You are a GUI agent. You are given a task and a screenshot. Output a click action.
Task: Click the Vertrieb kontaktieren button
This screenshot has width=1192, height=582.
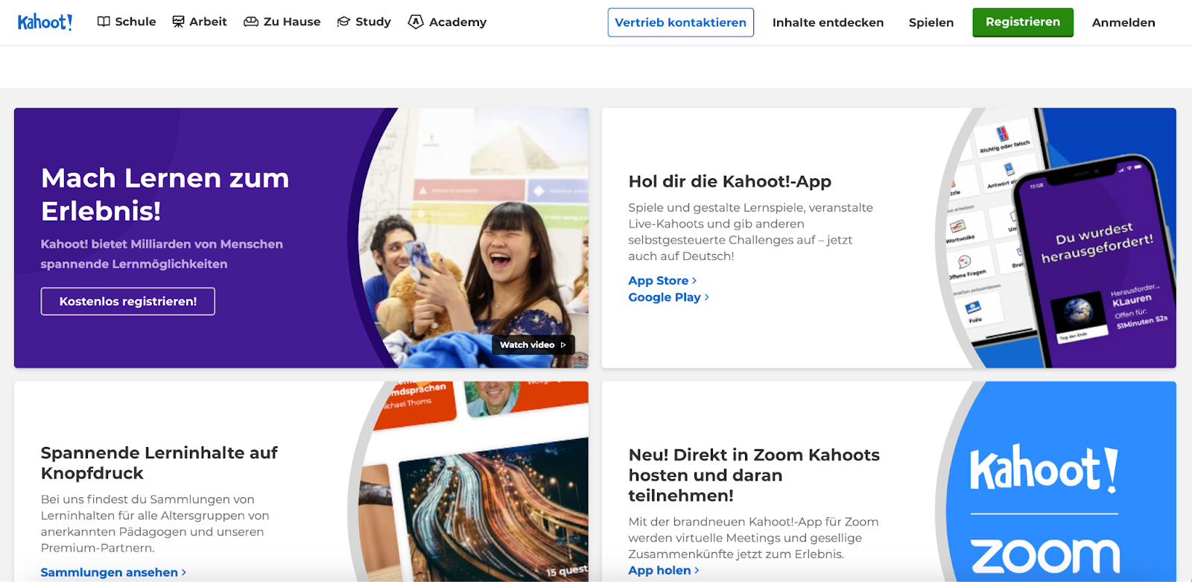point(681,22)
